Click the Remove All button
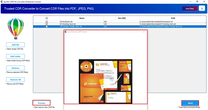 pyautogui.click(x=15, y=80)
